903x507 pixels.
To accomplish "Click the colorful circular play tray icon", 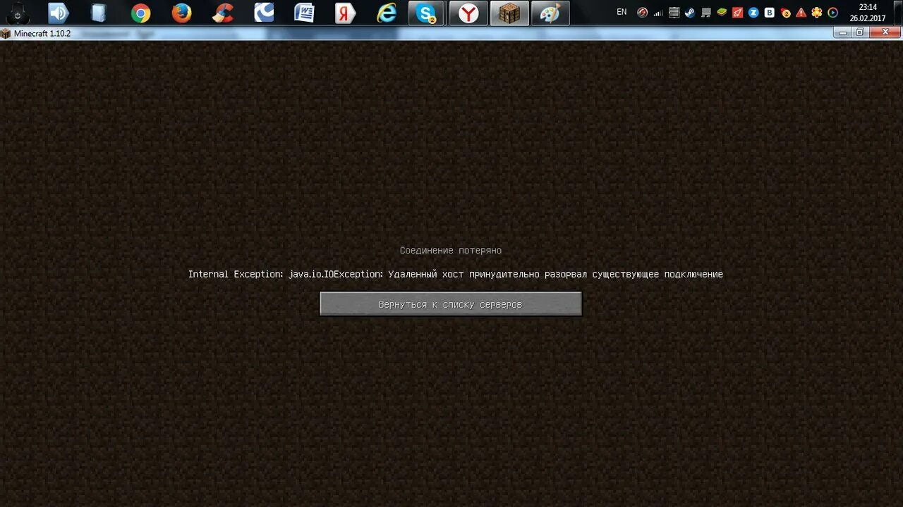I will point(833,13).
